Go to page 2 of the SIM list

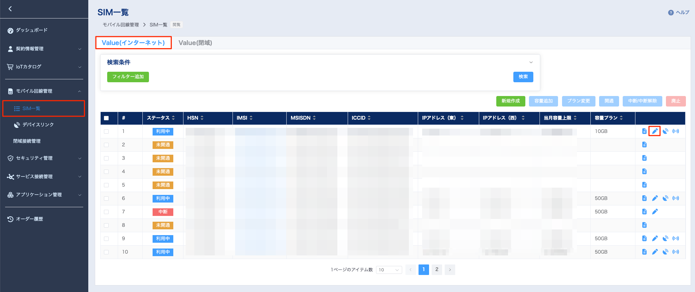[x=437, y=270]
